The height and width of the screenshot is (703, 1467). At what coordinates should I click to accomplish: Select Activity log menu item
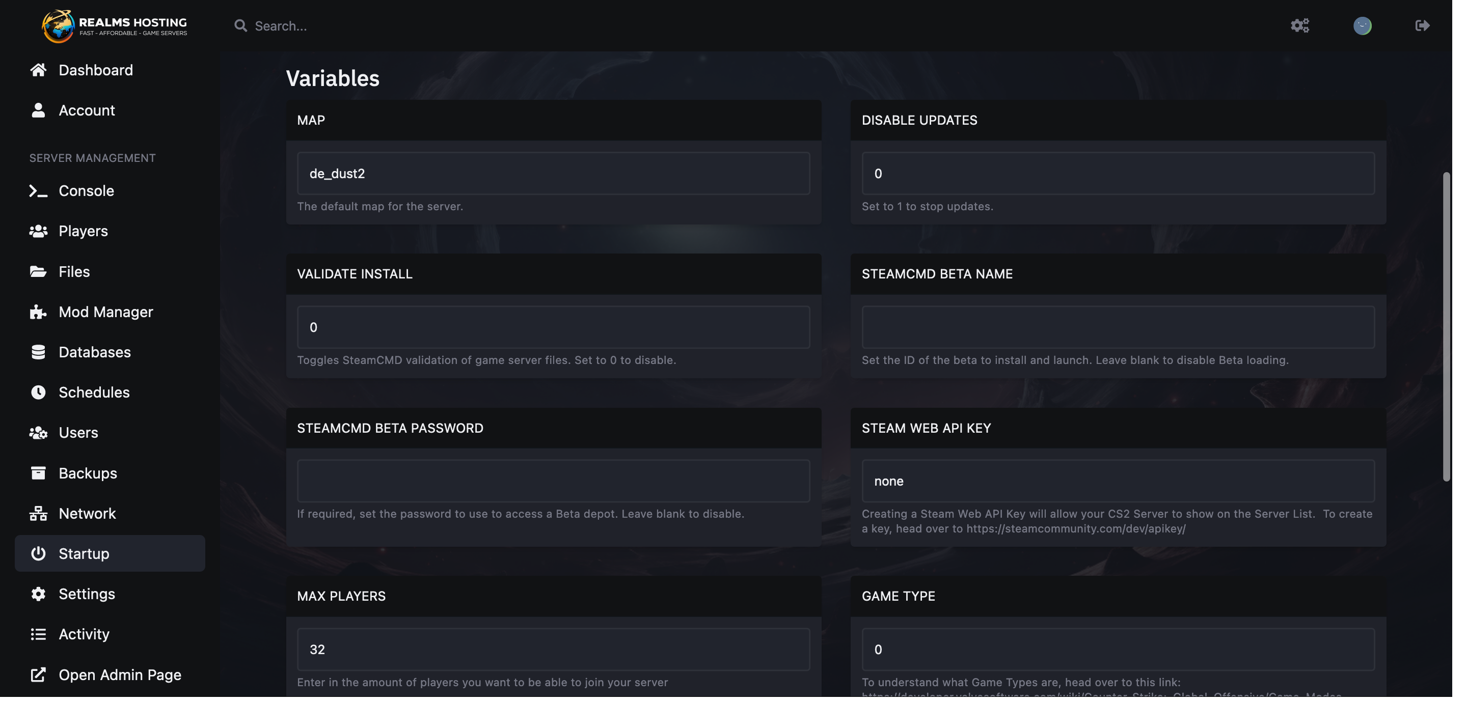click(x=84, y=635)
